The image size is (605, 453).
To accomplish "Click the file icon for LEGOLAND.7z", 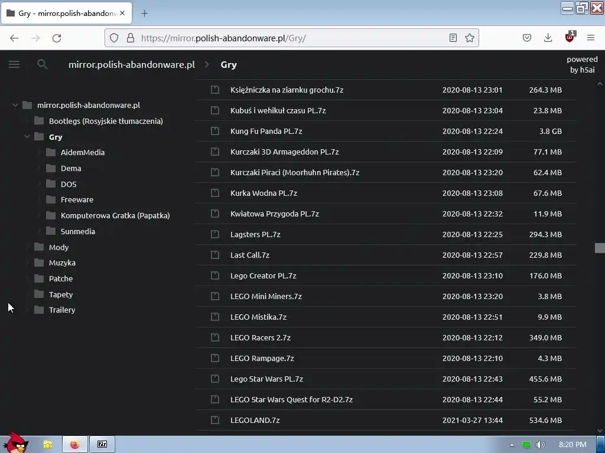I will point(215,420).
